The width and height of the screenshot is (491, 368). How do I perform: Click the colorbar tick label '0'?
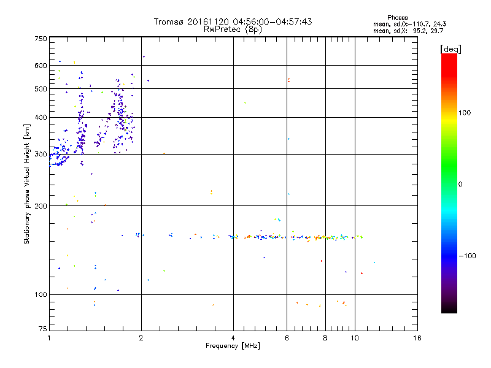point(460,185)
